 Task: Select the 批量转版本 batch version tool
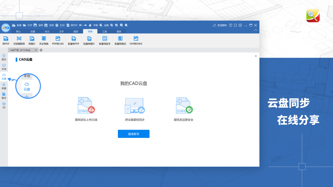click(x=105, y=41)
